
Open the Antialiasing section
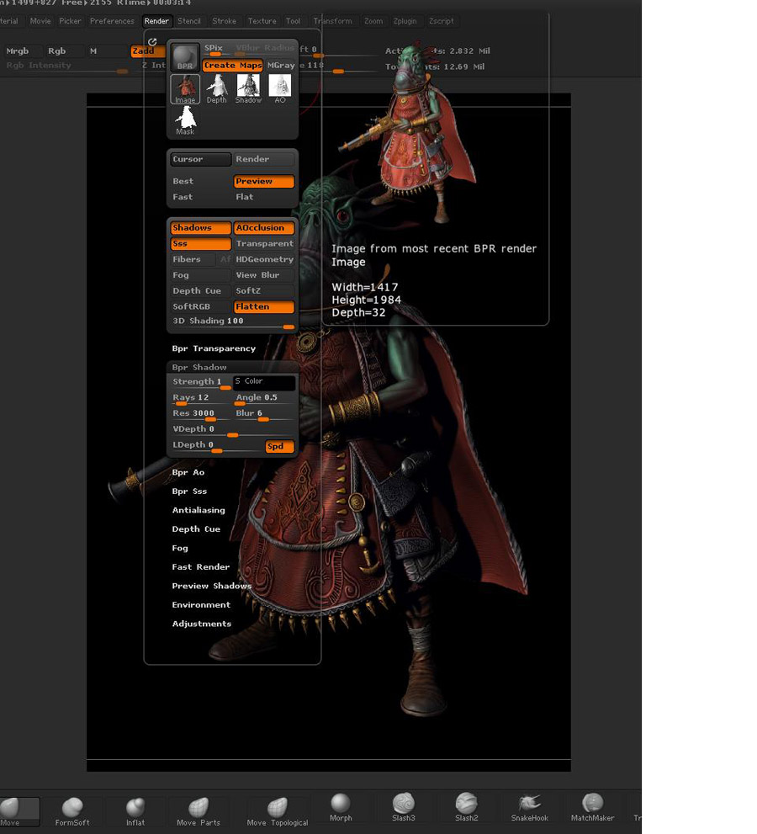(x=199, y=510)
